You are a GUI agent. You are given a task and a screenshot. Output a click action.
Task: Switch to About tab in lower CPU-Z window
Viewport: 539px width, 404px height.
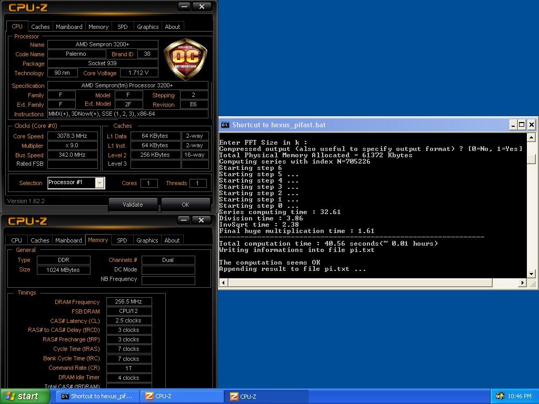pyautogui.click(x=172, y=240)
